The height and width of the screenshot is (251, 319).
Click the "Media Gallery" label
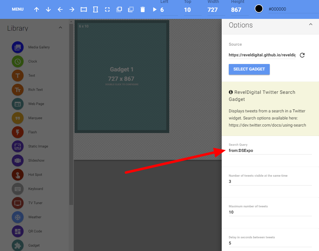click(x=39, y=47)
